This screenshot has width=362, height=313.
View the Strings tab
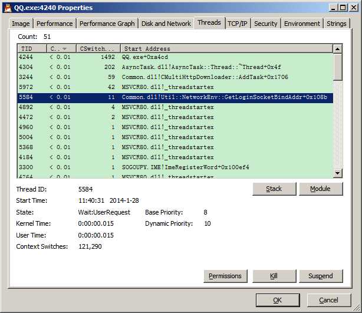(x=337, y=24)
